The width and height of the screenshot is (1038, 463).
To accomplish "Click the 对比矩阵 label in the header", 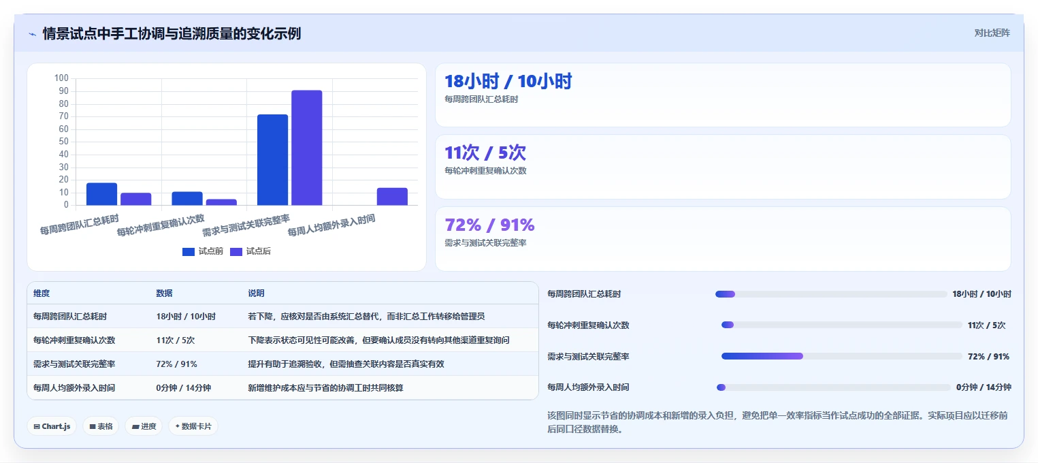I will [992, 33].
